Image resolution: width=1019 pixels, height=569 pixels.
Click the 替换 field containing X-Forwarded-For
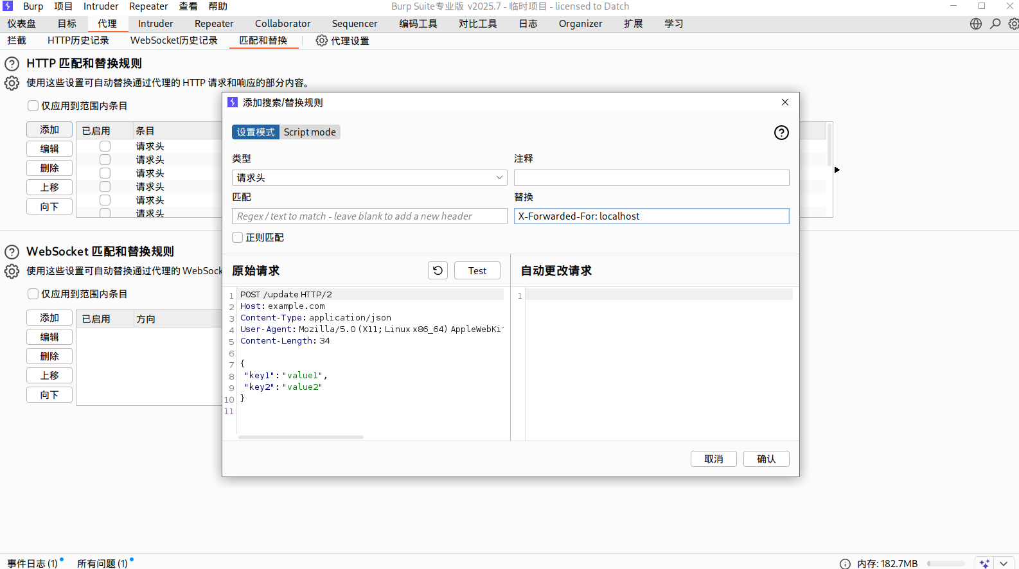(x=651, y=216)
